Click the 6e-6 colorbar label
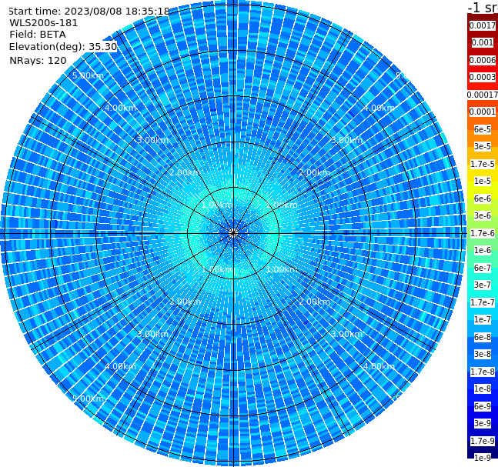The image size is (498, 467). (483, 198)
